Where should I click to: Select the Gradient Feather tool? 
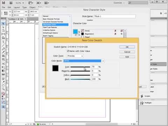[3, 74]
